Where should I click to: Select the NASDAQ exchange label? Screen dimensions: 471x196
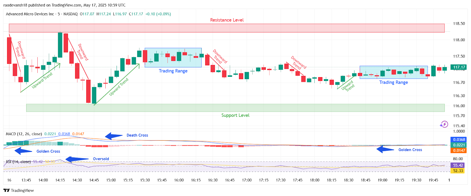[71, 14]
